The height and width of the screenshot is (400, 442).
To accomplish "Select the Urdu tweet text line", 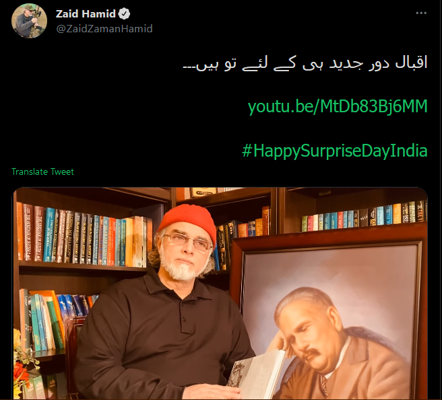I will click(x=305, y=63).
